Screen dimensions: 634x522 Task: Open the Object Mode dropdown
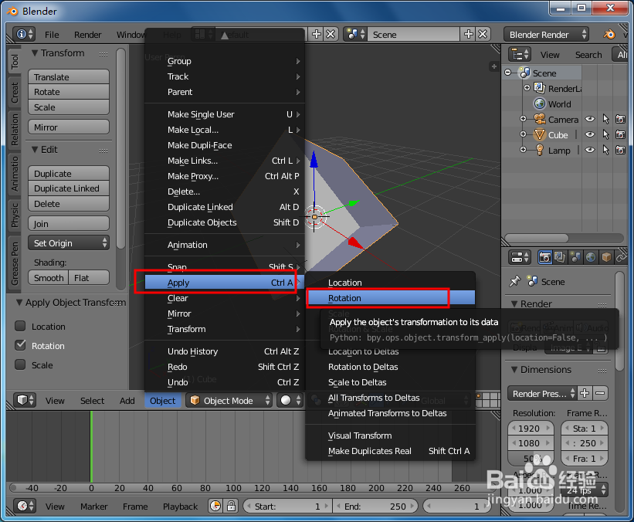click(x=229, y=400)
